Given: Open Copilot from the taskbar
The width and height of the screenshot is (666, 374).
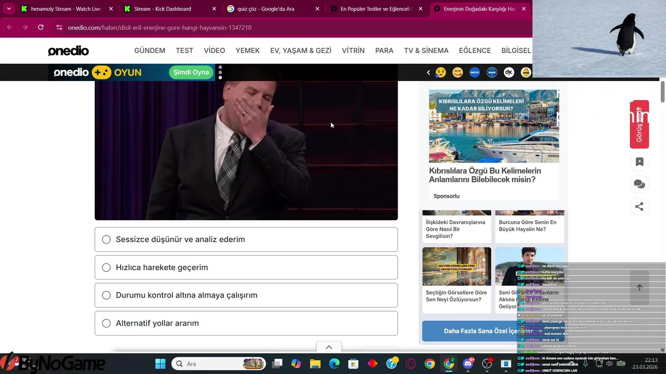Looking at the screenshot, I should click(x=296, y=364).
